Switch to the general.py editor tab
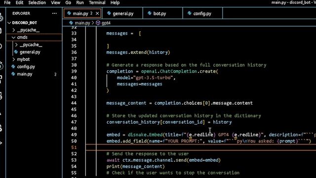This screenshot has height=178, width=316. (x=122, y=13)
